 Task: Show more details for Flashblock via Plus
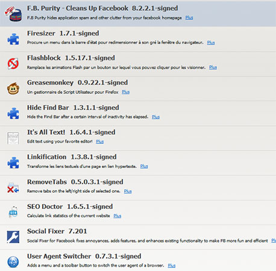pyautogui.click(x=213, y=67)
